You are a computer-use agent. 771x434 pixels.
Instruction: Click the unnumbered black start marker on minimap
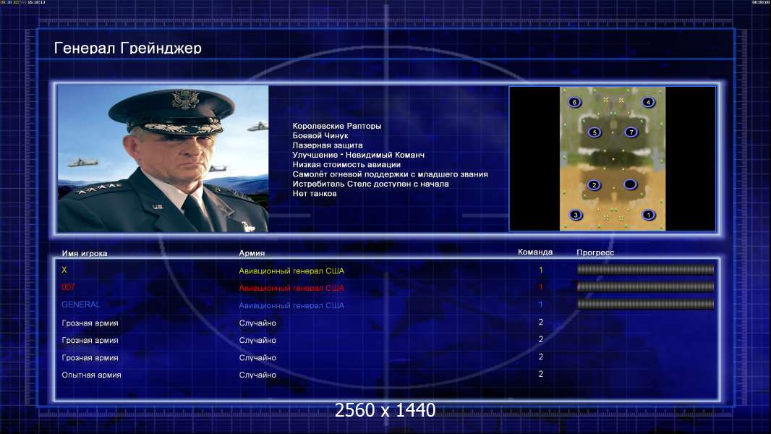click(630, 184)
